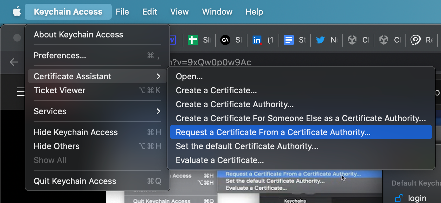Open the Window menu
The width and height of the screenshot is (441, 203).
[217, 12]
